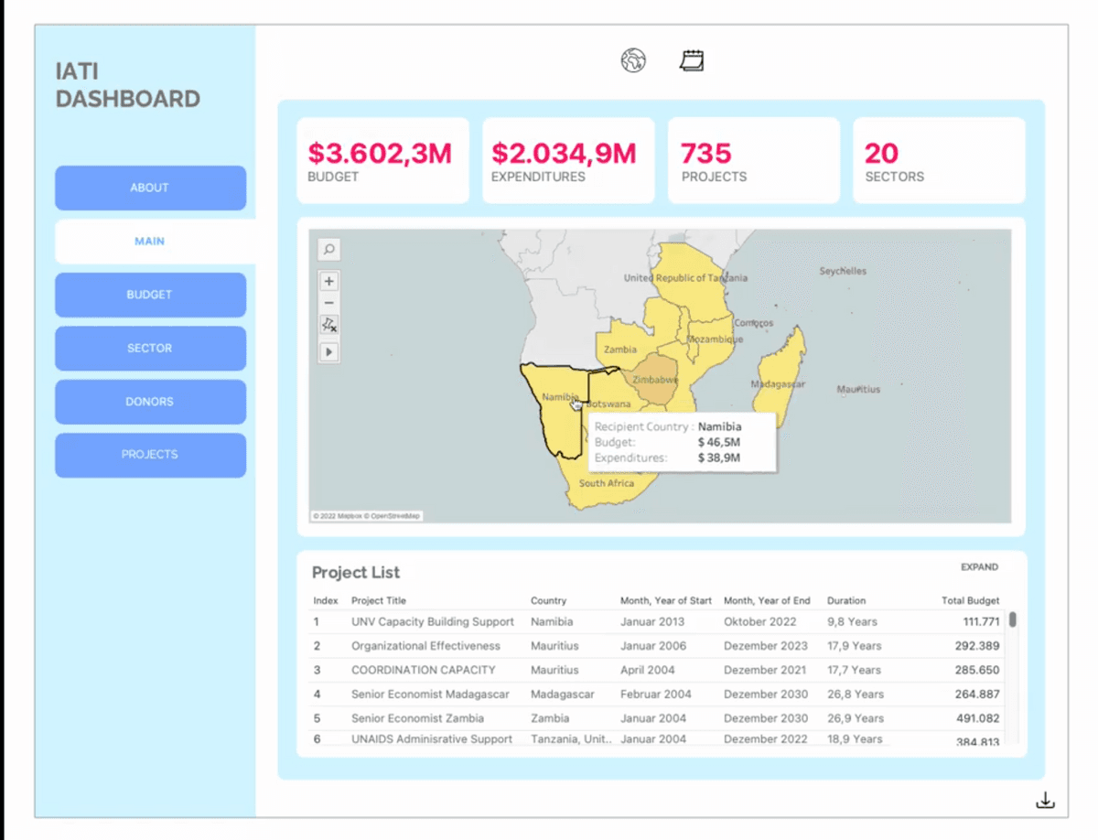This screenshot has height=840, width=1098.
Task: Click the Country column header
Action: point(549,601)
